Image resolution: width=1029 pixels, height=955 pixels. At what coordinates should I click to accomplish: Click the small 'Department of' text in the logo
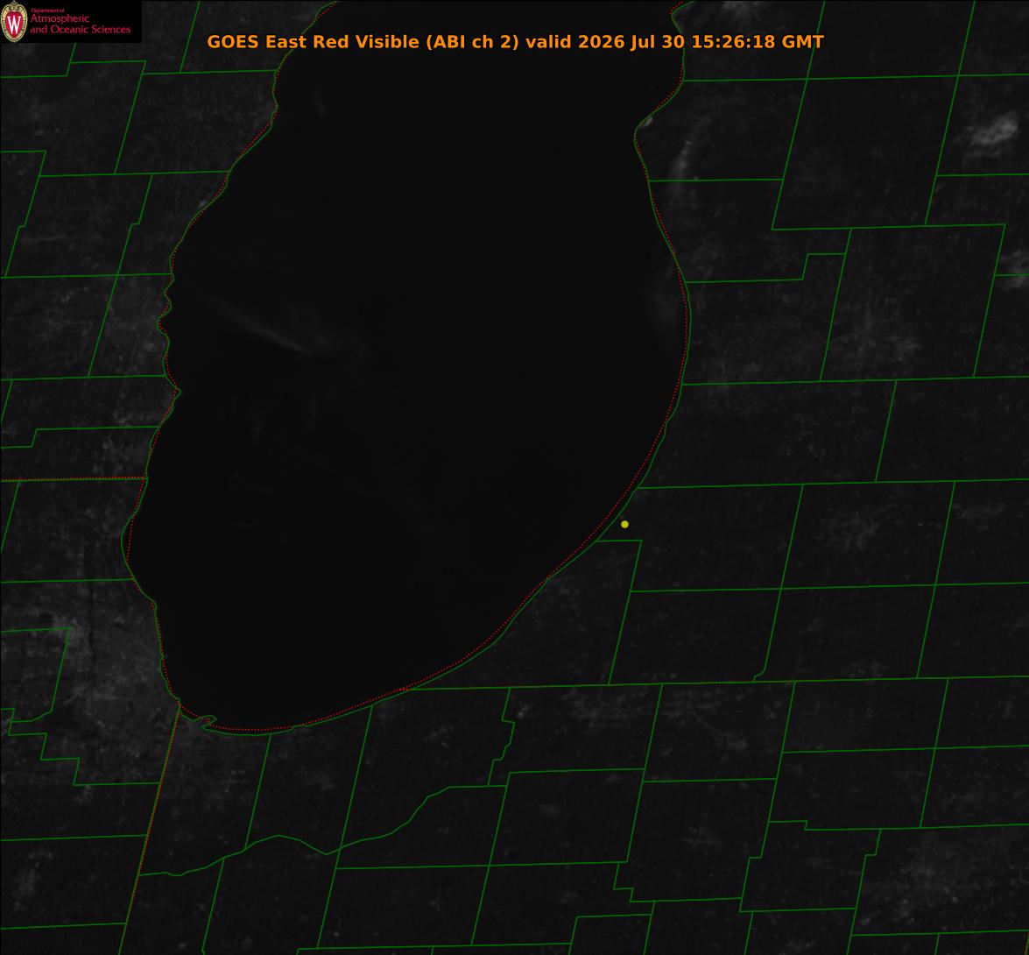pos(47,11)
